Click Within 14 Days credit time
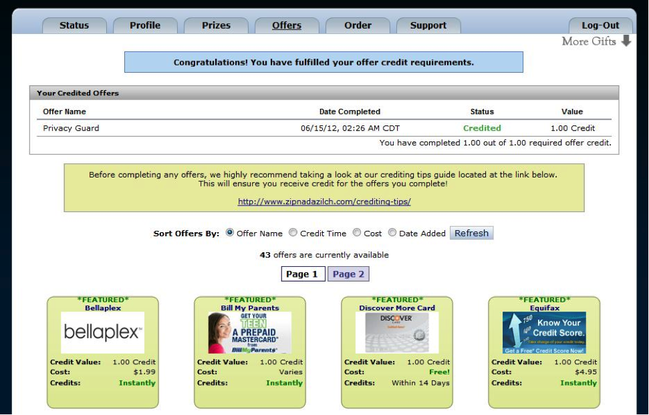Image resolution: width=649 pixels, height=415 pixels. (420, 383)
